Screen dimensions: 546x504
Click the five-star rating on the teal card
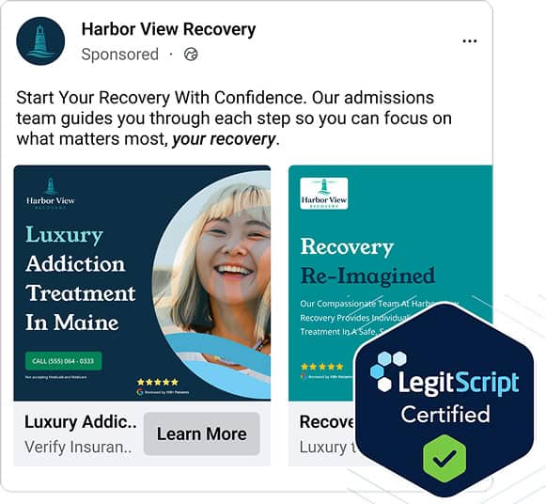point(322,367)
